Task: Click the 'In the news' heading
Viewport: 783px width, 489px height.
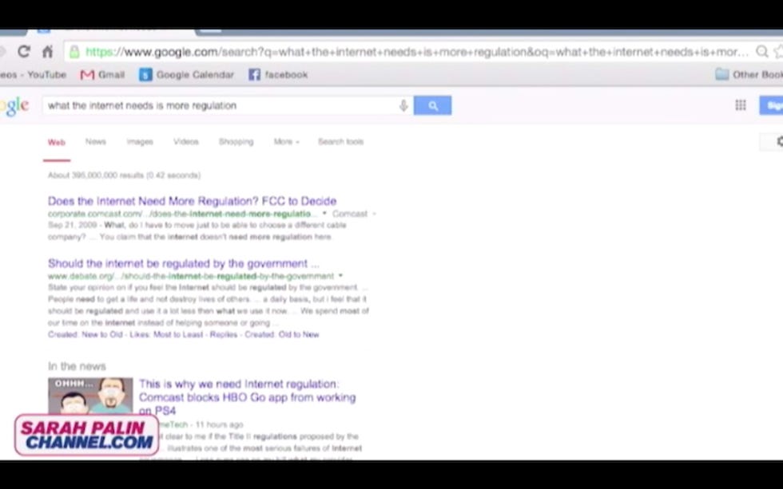Action: 77,366
